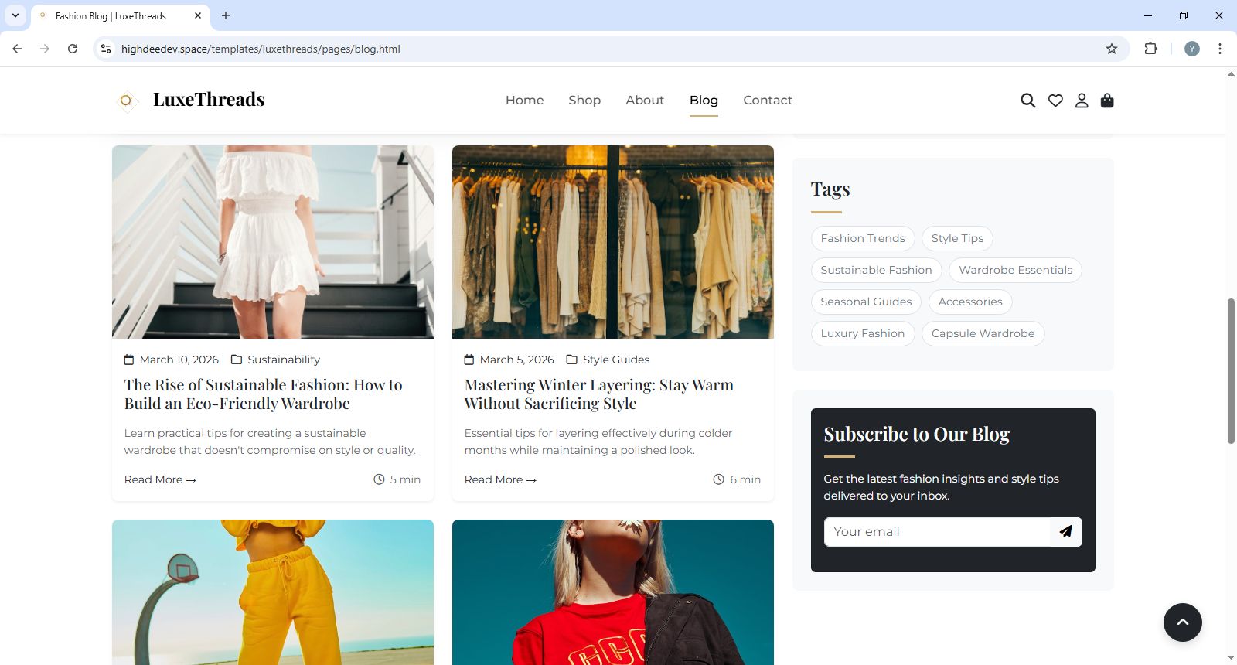Open the yellow tracksuit article thumbnail
Image resolution: width=1237 pixels, height=665 pixels.
[x=273, y=592]
